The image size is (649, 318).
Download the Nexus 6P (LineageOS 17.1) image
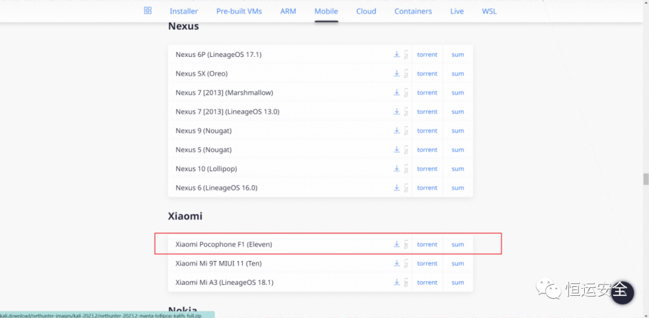pos(397,54)
